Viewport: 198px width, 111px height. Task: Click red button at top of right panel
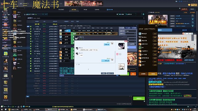pyautogui.click(x=184, y=9)
